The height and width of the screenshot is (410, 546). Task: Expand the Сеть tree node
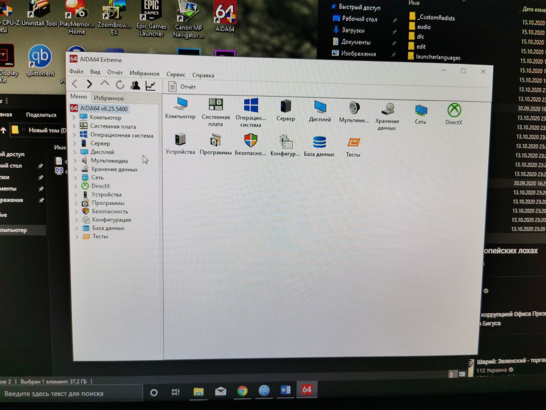click(76, 177)
